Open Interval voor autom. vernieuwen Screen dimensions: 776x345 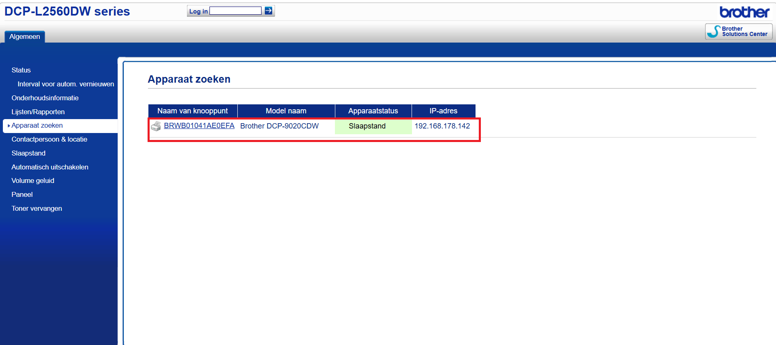[66, 84]
